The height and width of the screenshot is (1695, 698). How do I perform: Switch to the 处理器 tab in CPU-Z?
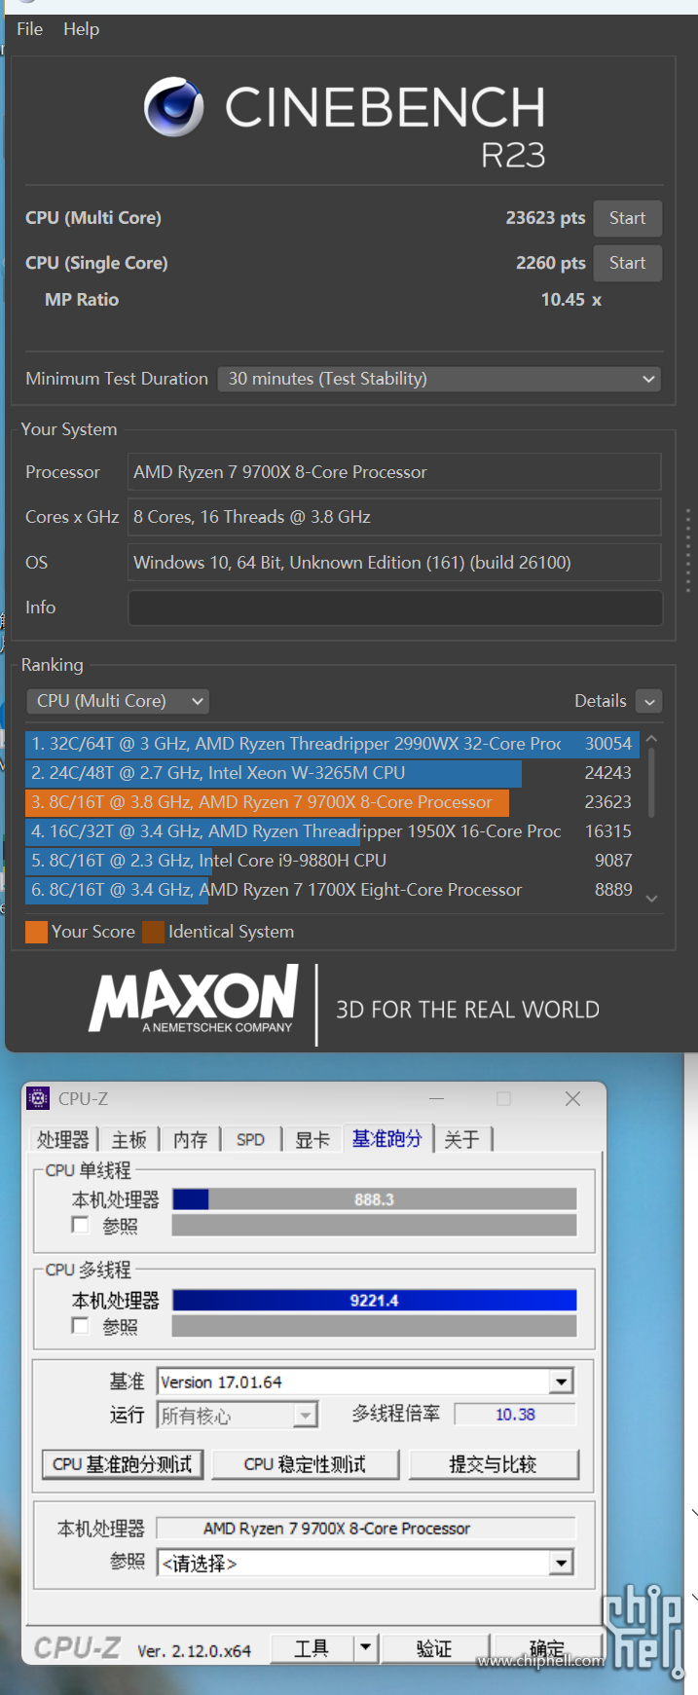pos(62,1139)
